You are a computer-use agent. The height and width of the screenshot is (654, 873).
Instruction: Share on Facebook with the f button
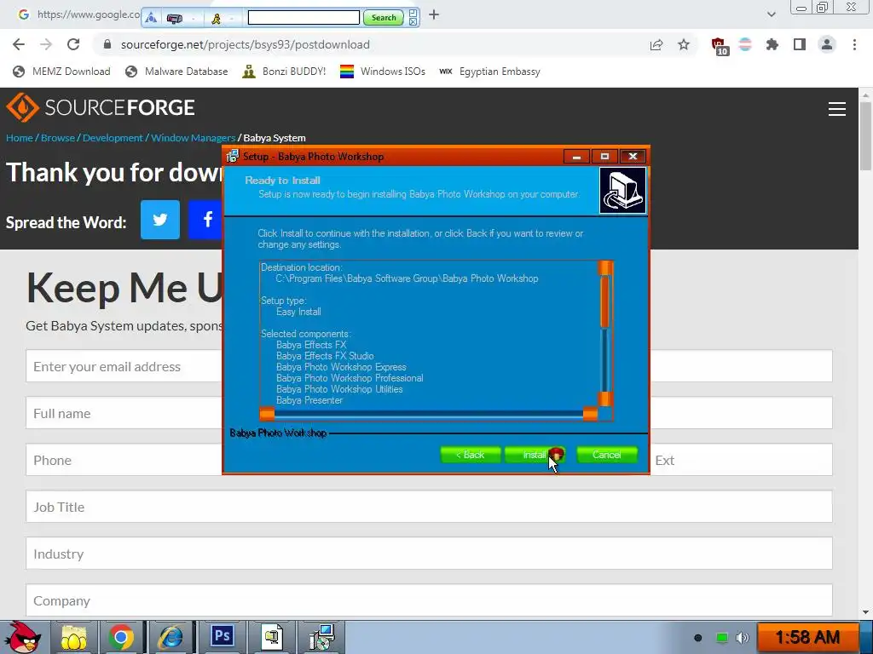point(205,220)
